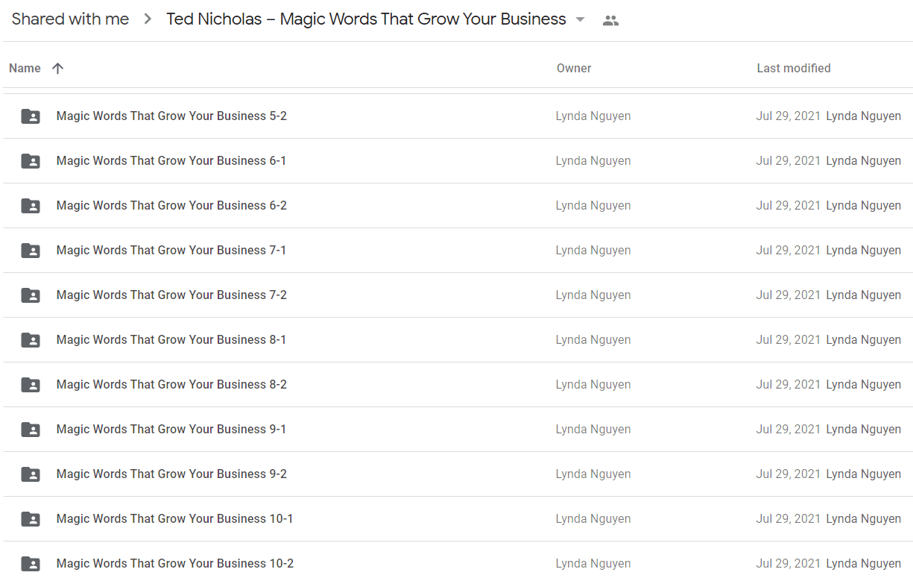Select Magic Words That Grow Your Business 9-1

171,430
